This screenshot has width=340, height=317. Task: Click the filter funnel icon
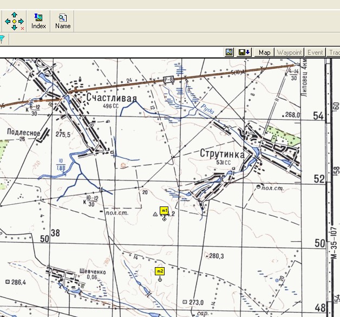2,39
